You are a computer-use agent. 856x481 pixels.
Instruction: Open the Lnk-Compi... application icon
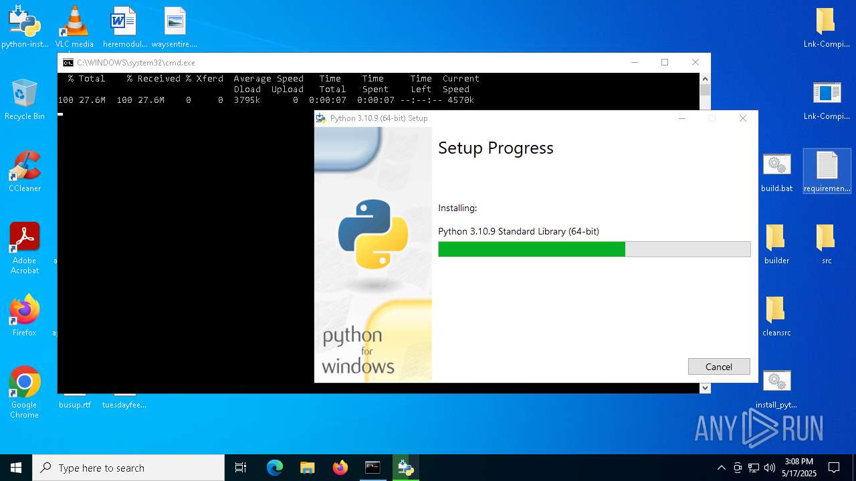pos(826,99)
